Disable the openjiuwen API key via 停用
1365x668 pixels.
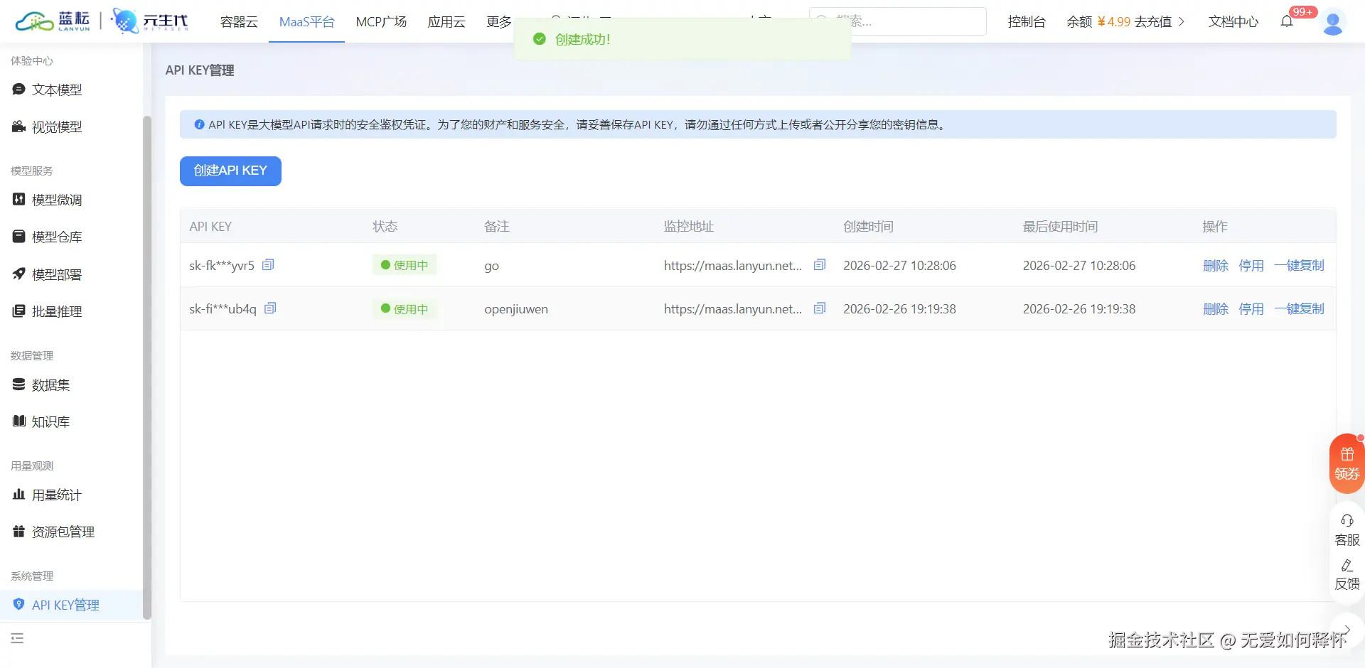point(1251,308)
